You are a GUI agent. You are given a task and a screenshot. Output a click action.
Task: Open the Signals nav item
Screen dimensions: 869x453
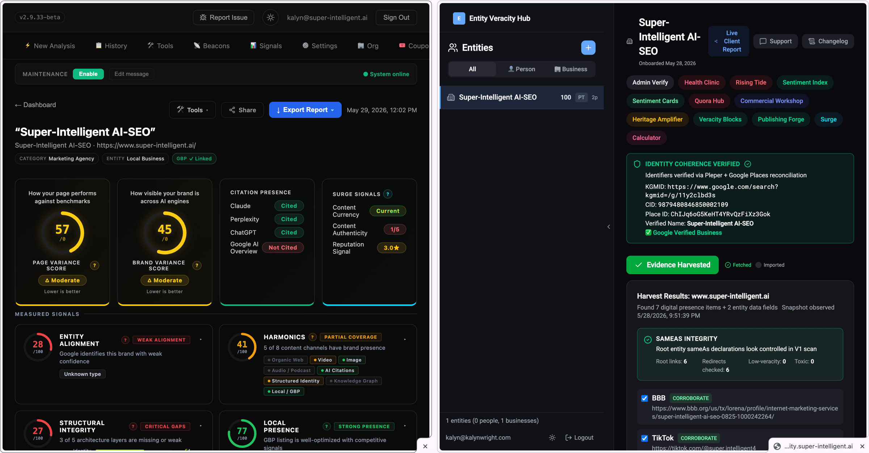pyautogui.click(x=266, y=46)
